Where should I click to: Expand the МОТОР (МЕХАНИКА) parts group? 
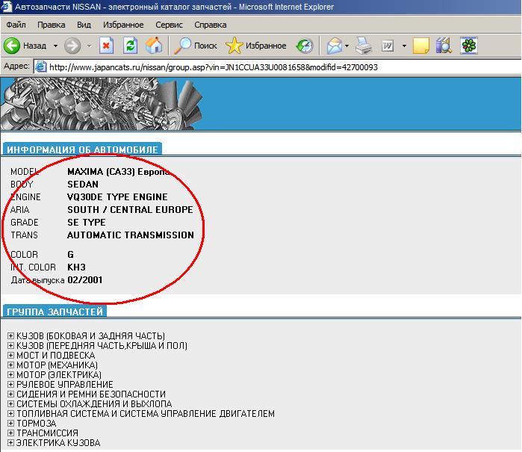tap(10, 365)
